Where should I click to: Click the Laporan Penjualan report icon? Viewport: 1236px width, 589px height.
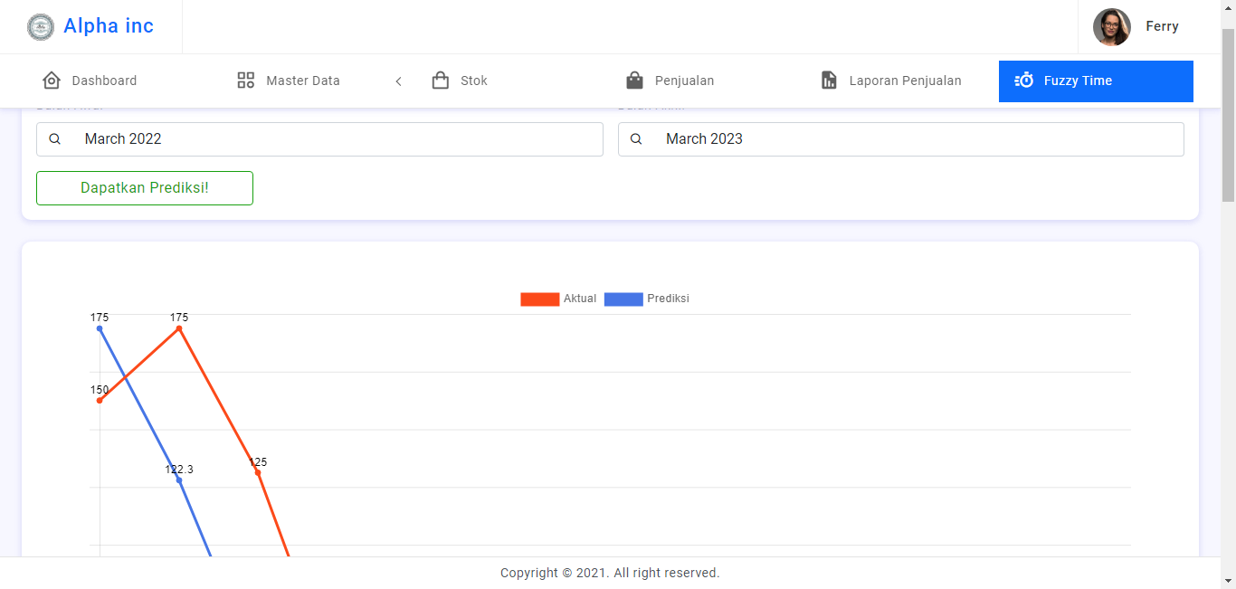pyautogui.click(x=829, y=81)
